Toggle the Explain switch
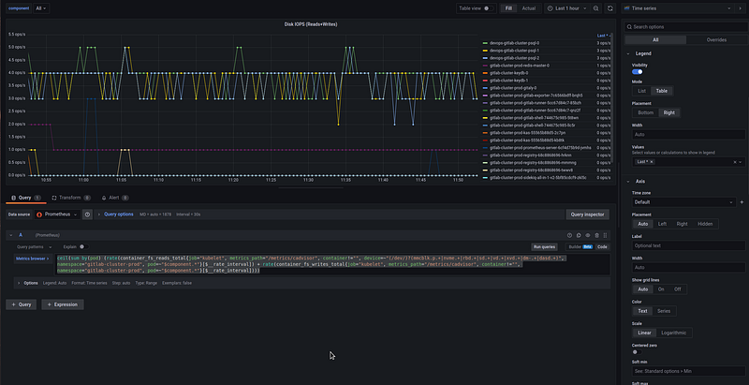Screen dimensions: 749x385 [83, 247]
